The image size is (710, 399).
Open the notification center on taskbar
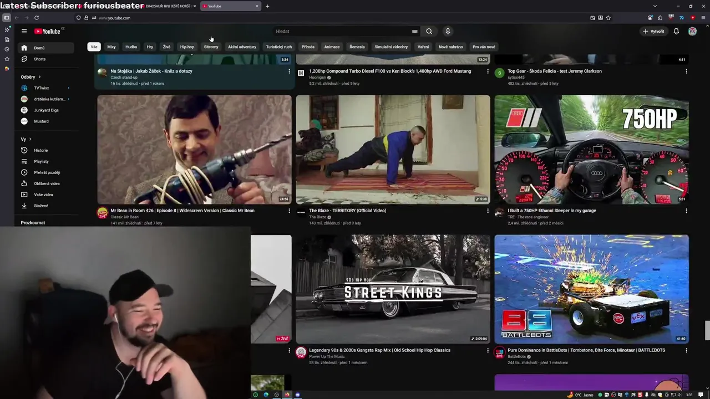pos(701,395)
